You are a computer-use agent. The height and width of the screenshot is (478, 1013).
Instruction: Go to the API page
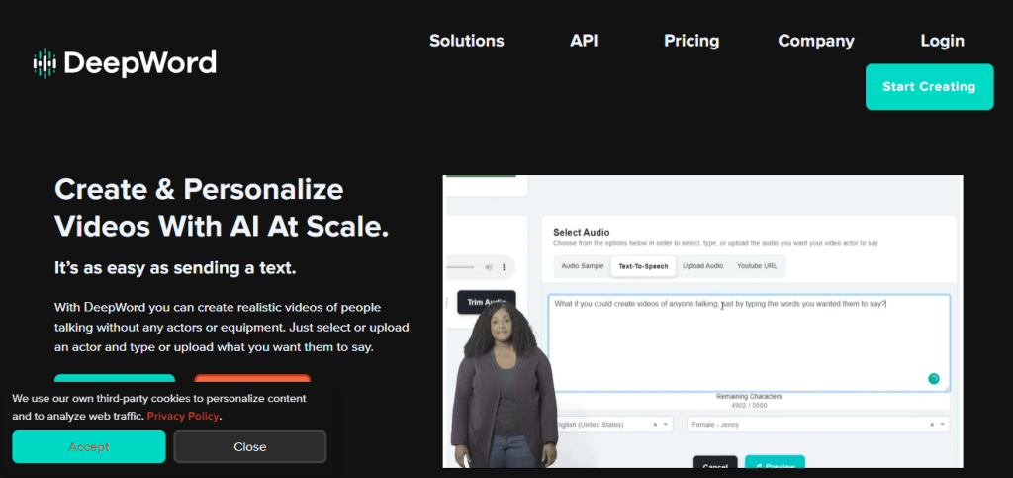[x=584, y=41]
